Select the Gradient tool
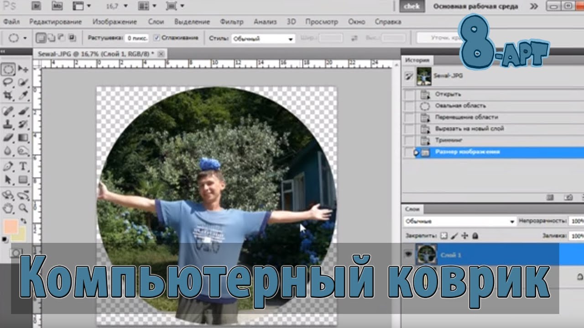The width and height of the screenshot is (584, 328). [x=23, y=137]
